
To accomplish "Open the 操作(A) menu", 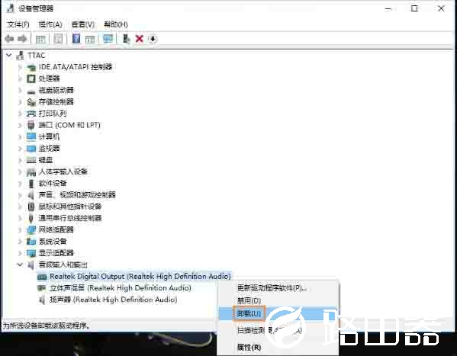I will [50, 24].
